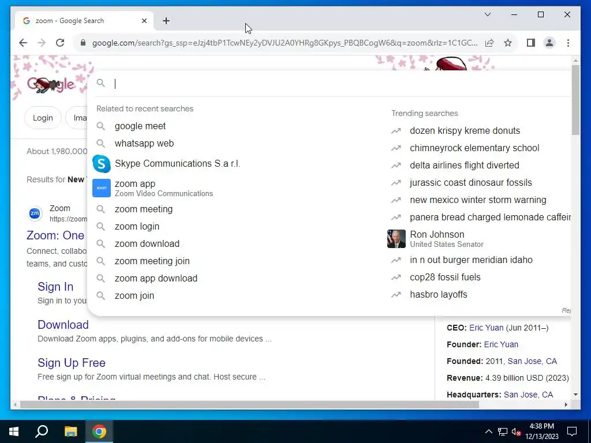Screen dimensions: 591x443
Task: Open the Zoom site favicon result
Action: pyautogui.click(x=35, y=213)
